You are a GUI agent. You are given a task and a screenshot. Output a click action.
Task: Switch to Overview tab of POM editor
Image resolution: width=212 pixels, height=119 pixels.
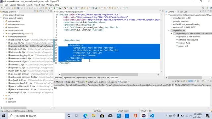pos(58,78)
